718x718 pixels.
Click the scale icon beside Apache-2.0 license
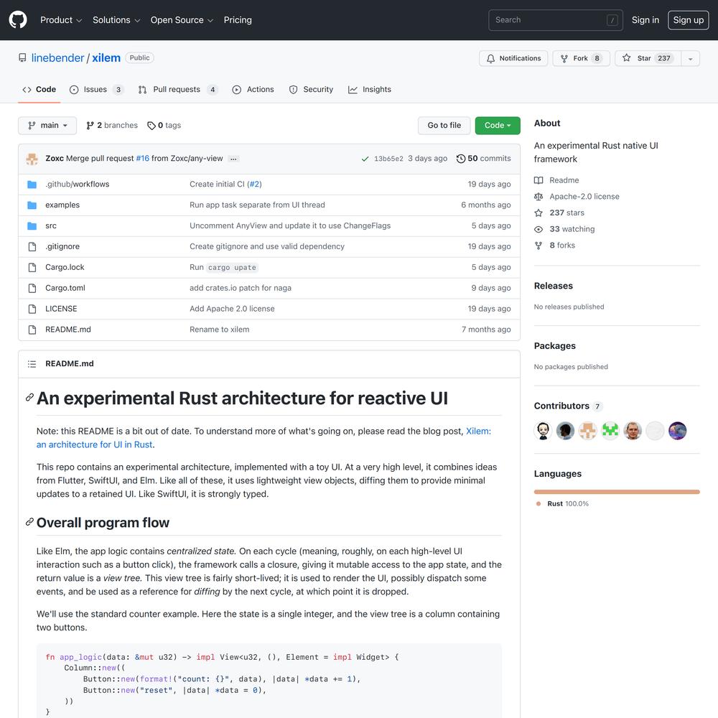click(538, 197)
